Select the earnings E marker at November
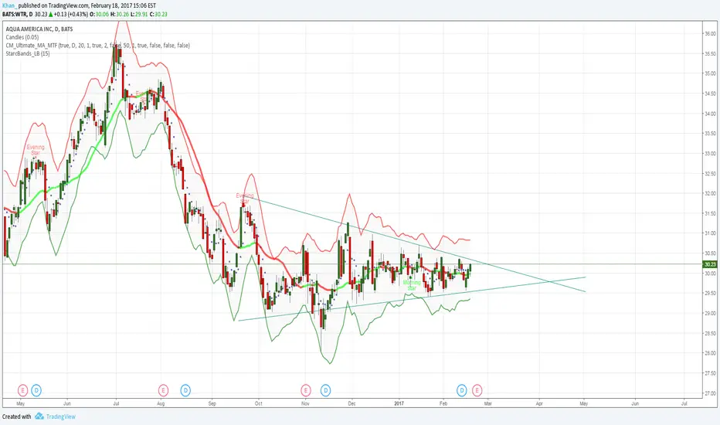Image resolution: width=720 pixels, height=425 pixels. click(305, 390)
